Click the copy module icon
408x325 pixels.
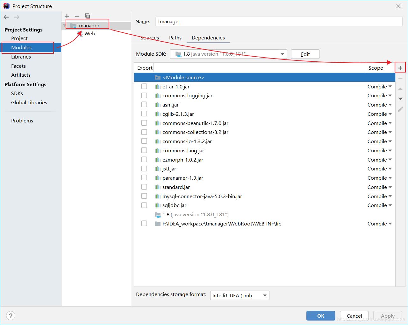[x=88, y=16]
